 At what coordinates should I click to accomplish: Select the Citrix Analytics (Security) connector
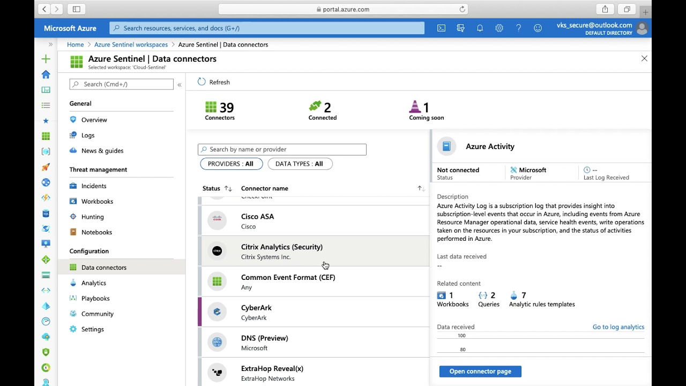coord(314,251)
